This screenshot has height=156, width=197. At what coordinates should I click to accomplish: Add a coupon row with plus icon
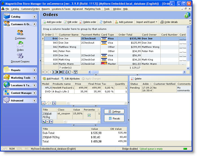pyautogui.click(x=44, y=122)
